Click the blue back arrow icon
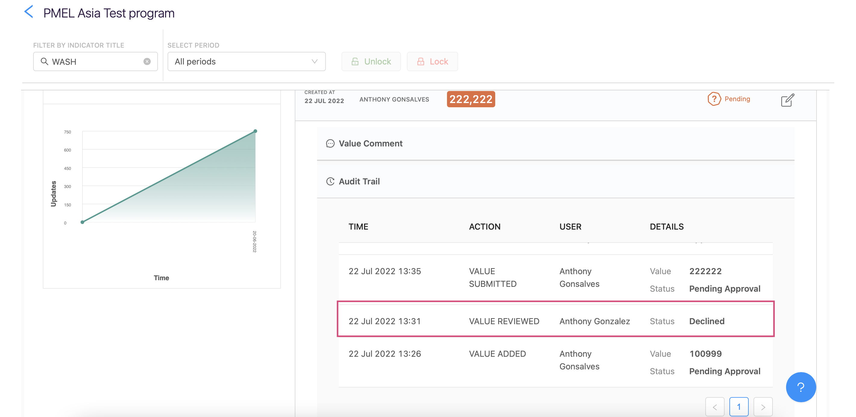856x417 pixels. pos(29,12)
